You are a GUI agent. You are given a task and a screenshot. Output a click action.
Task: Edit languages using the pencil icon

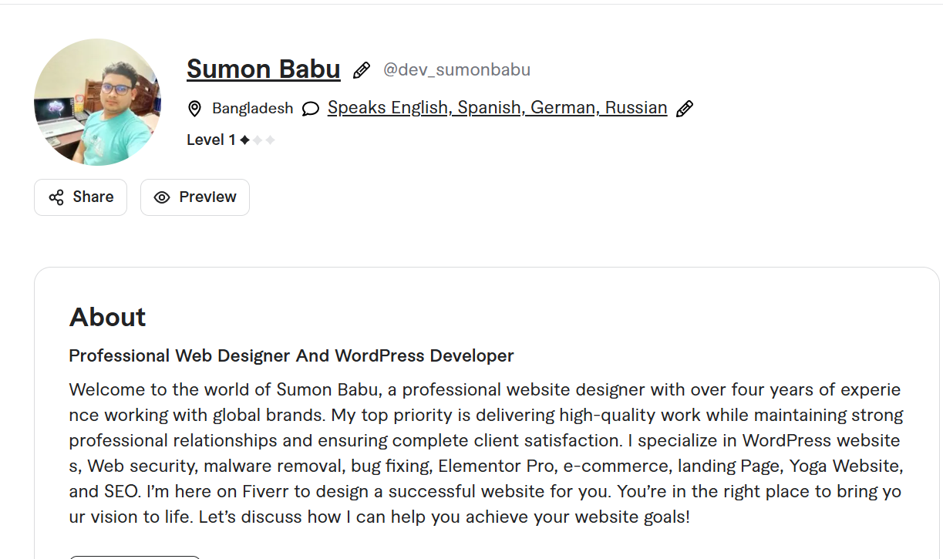point(684,109)
